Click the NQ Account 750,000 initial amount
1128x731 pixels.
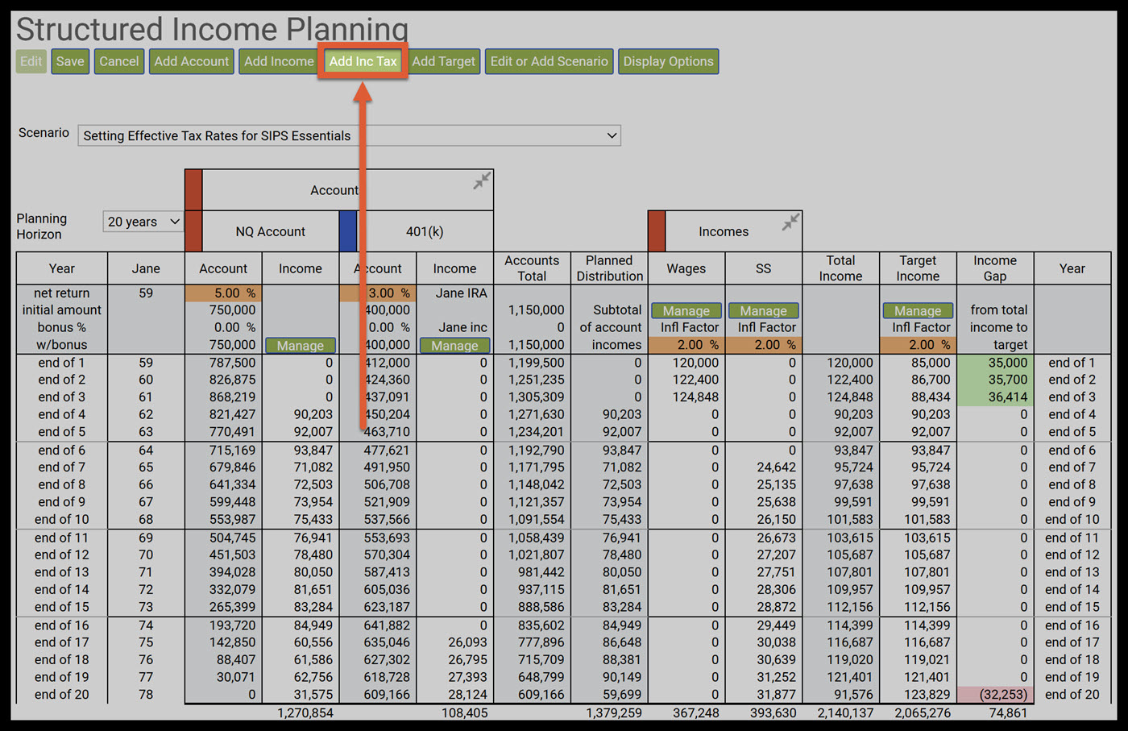[233, 310]
